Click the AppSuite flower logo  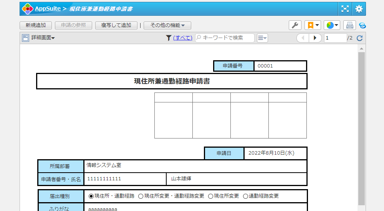click(x=27, y=8)
